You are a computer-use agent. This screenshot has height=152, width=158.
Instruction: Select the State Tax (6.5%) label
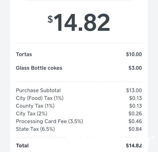pos(35,129)
